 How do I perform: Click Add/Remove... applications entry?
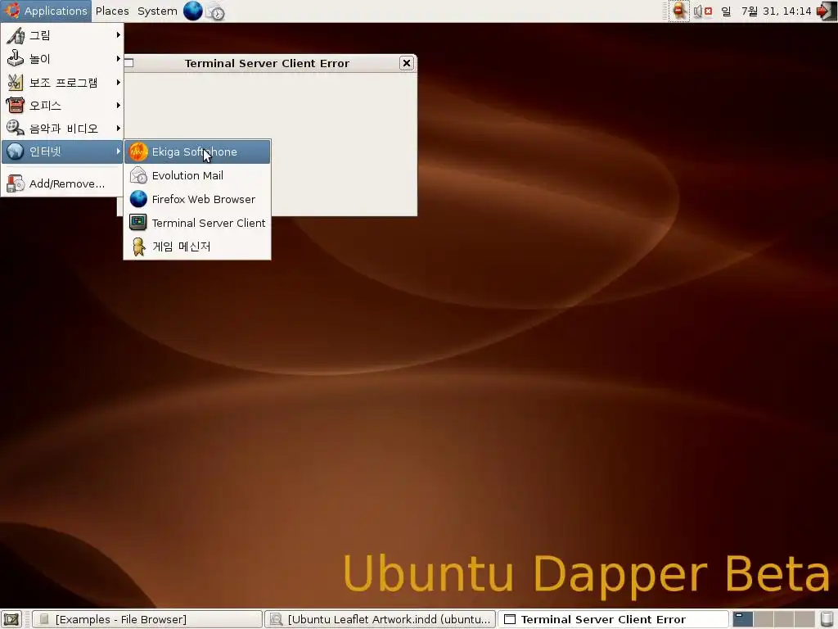(63, 183)
